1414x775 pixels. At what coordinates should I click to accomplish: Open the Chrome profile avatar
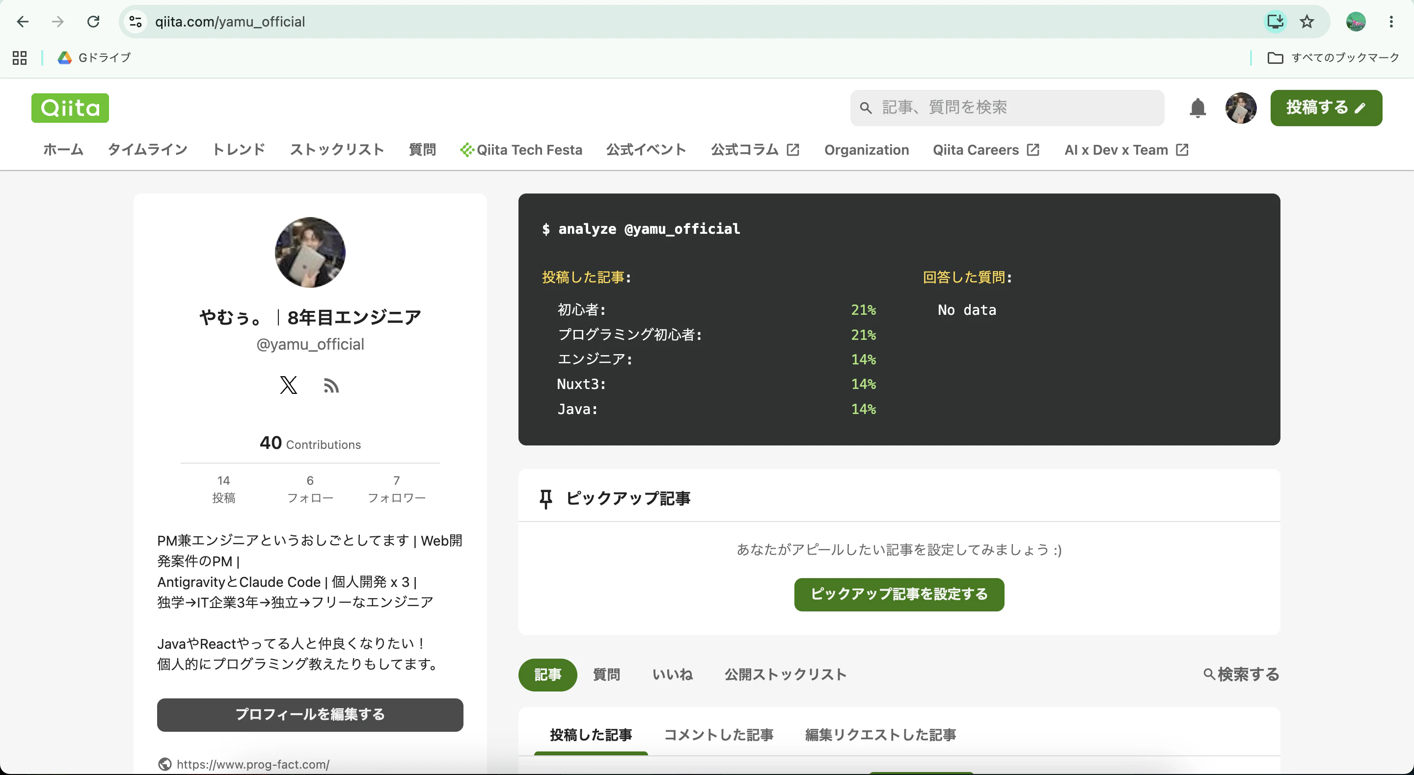tap(1355, 22)
